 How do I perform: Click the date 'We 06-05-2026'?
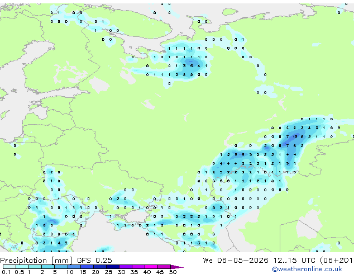coord(236,261)
